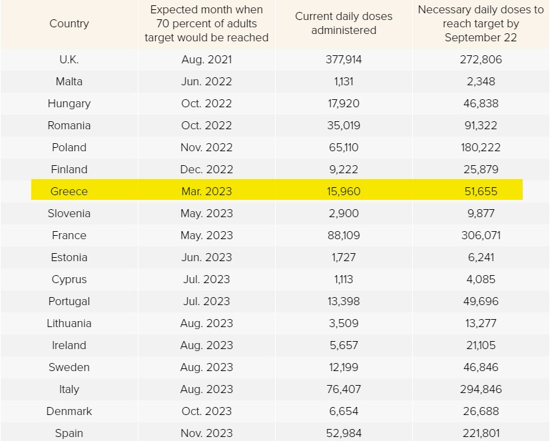The image size is (550, 441).
Task: Click France's 306,071 necessary doses value
Action: (x=481, y=235)
